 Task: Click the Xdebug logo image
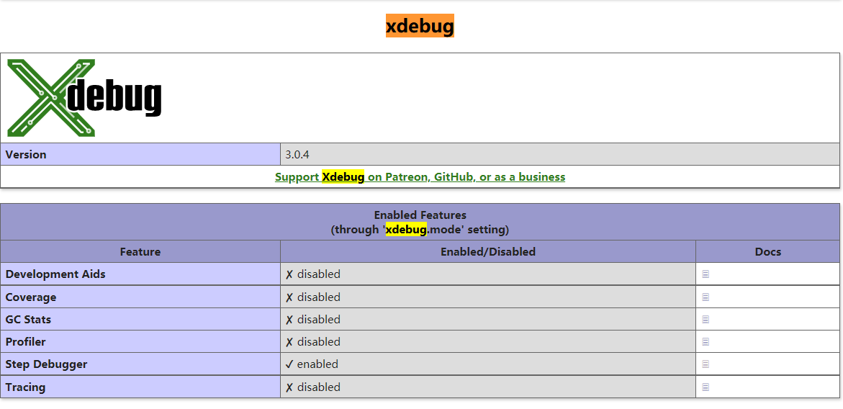point(84,98)
